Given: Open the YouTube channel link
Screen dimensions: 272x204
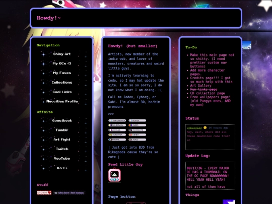Looking at the screenshot, I should click(62, 159).
